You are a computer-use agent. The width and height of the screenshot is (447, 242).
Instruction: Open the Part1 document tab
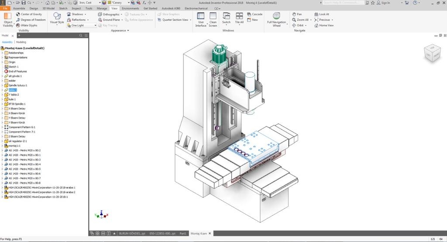pyautogui.click(x=183, y=234)
